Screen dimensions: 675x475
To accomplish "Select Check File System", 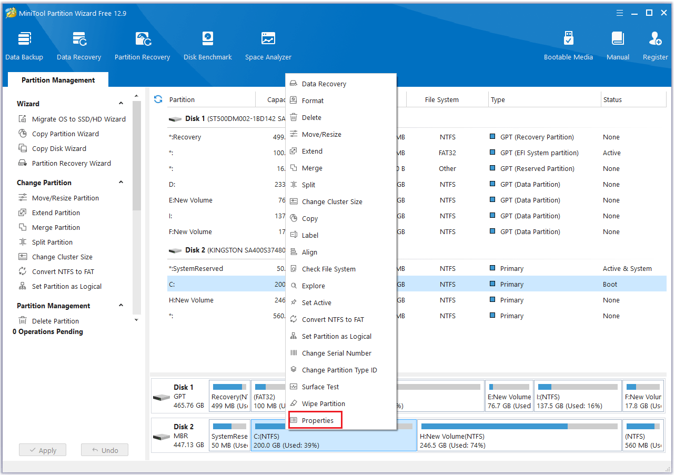I will pos(340,269).
